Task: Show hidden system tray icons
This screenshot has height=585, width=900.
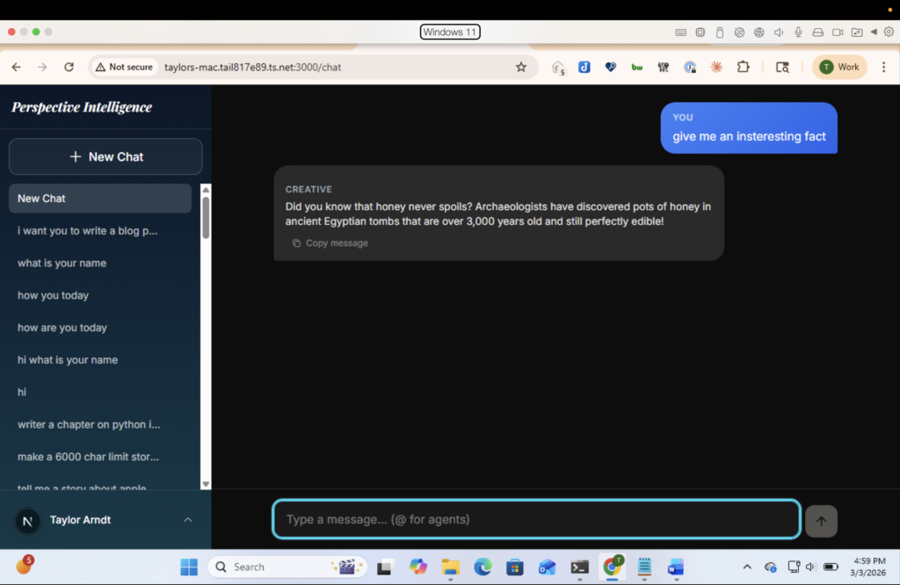Action: point(747,567)
